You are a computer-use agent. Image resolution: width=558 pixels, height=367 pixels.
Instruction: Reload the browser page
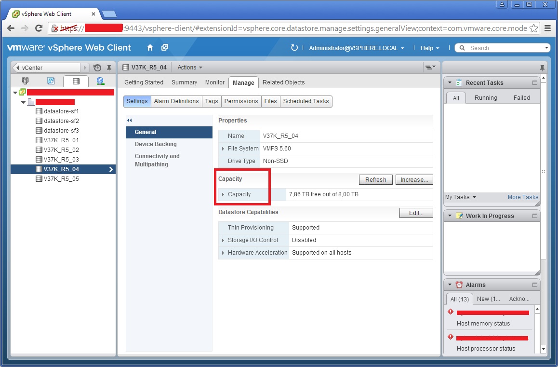(39, 28)
